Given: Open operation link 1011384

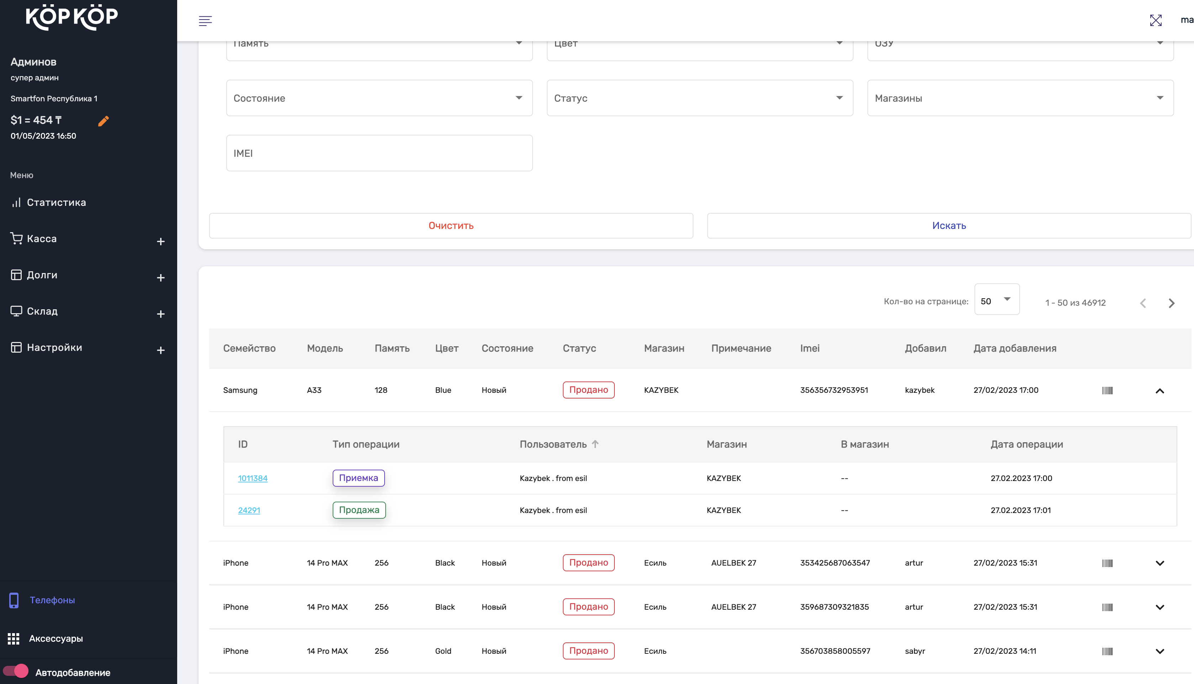Looking at the screenshot, I should click(253, 478).
